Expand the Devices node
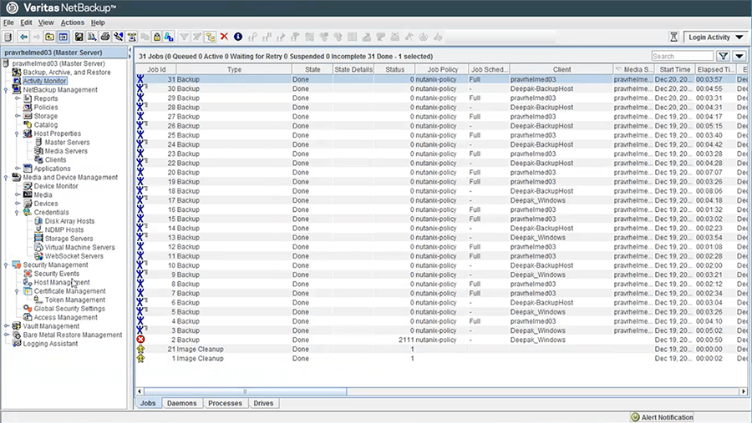This screenshot has width=752, height=423. click(18, 204)
